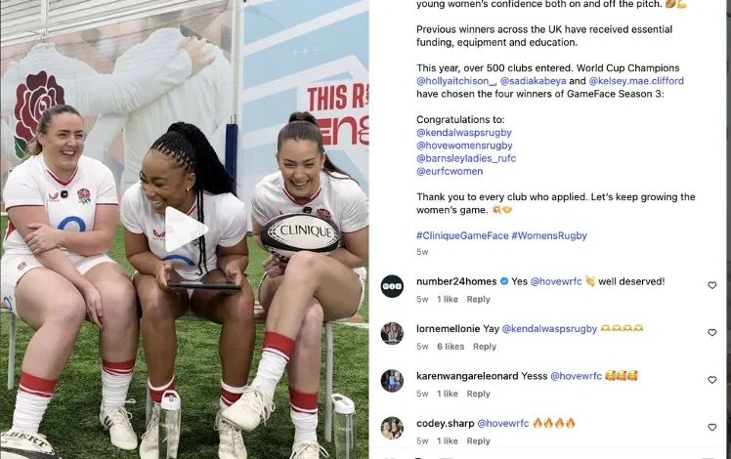Viewport: 731px width, 459px height.
Task: Like codey.sharp comment with heart icon
Action: coord(711,428)
